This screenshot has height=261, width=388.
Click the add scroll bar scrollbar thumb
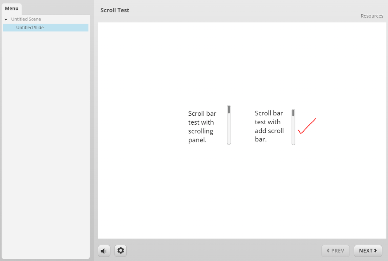[293, 113]
